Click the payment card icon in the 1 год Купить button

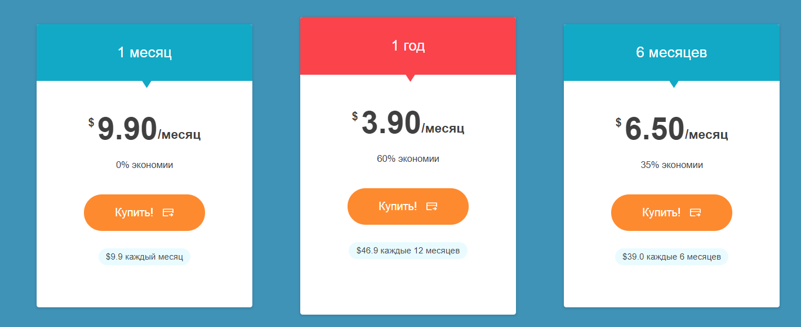432,206
